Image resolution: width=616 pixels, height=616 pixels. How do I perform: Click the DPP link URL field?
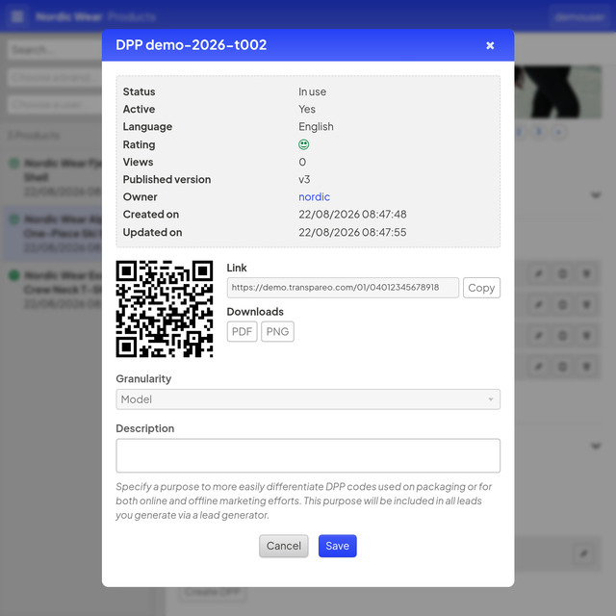pos(343,288)
